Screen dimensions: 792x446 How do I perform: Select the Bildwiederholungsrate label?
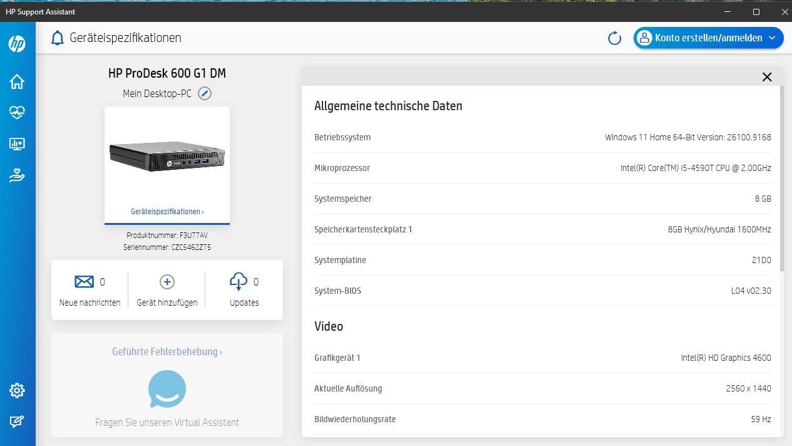[355, 419]
